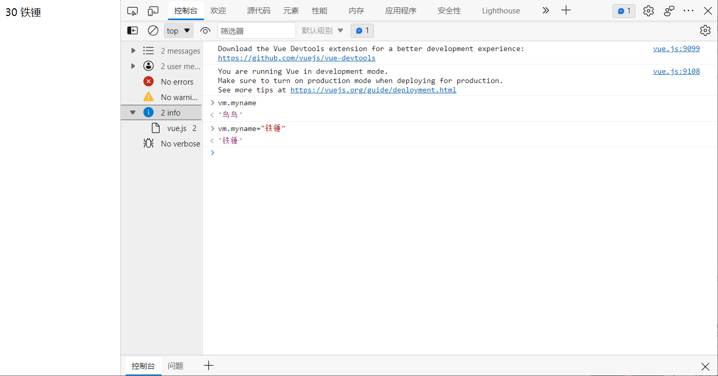
Task: Click the page text 30 铁锤
Action: tap(23, 12)
